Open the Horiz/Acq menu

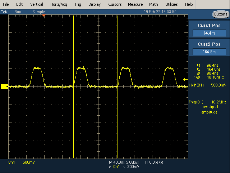point(59,4)
